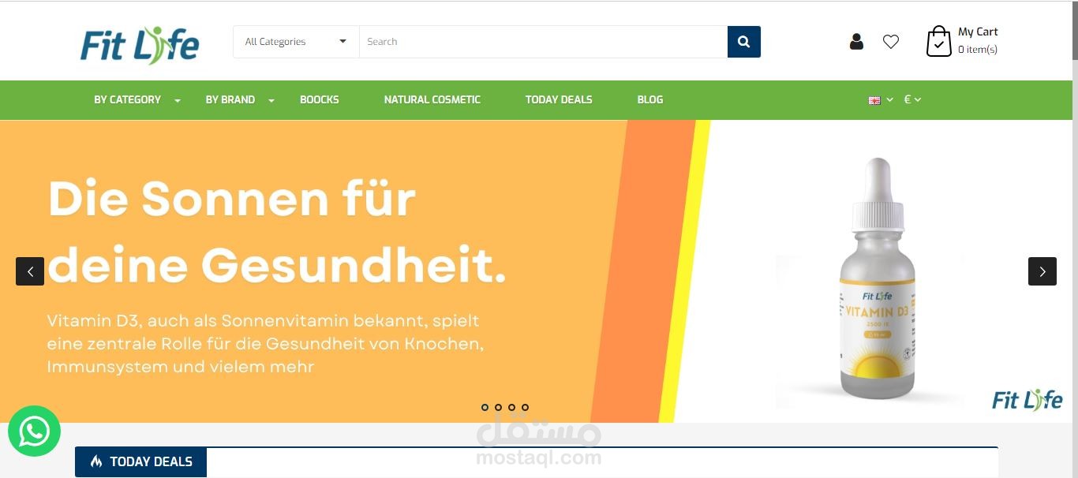
Task: Click the Fit Life logo on banner
Action: click(1027, 400)
